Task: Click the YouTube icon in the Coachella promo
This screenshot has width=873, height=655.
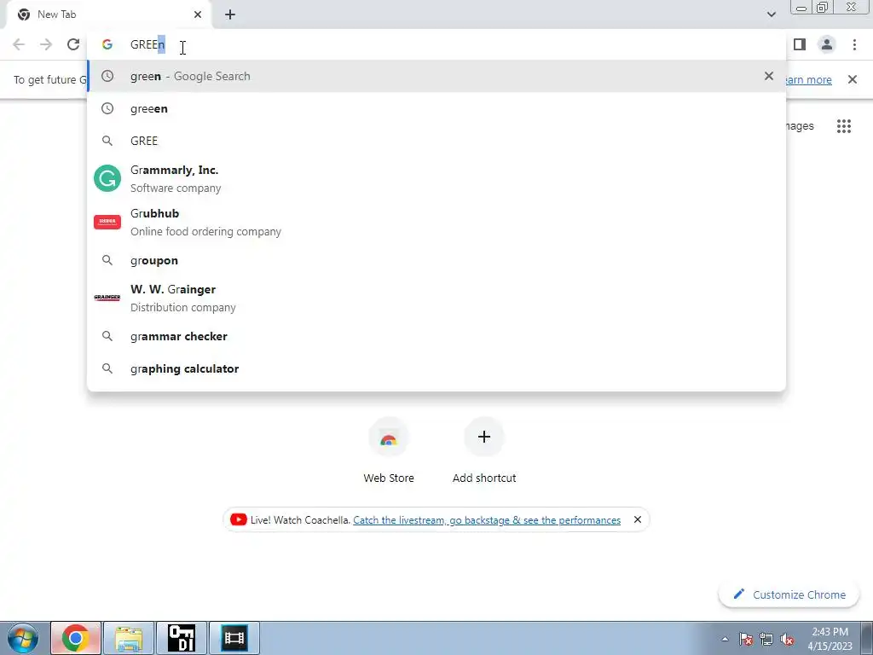Action: pyautogui.click(x=239, y=519)
